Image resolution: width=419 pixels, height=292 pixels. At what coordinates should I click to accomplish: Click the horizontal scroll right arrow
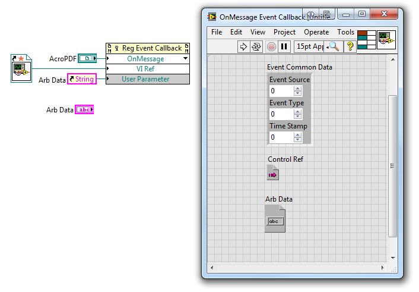[382, 268]
